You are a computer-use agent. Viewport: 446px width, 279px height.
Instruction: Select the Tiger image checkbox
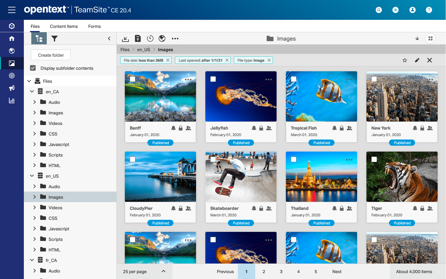(374, 159)
